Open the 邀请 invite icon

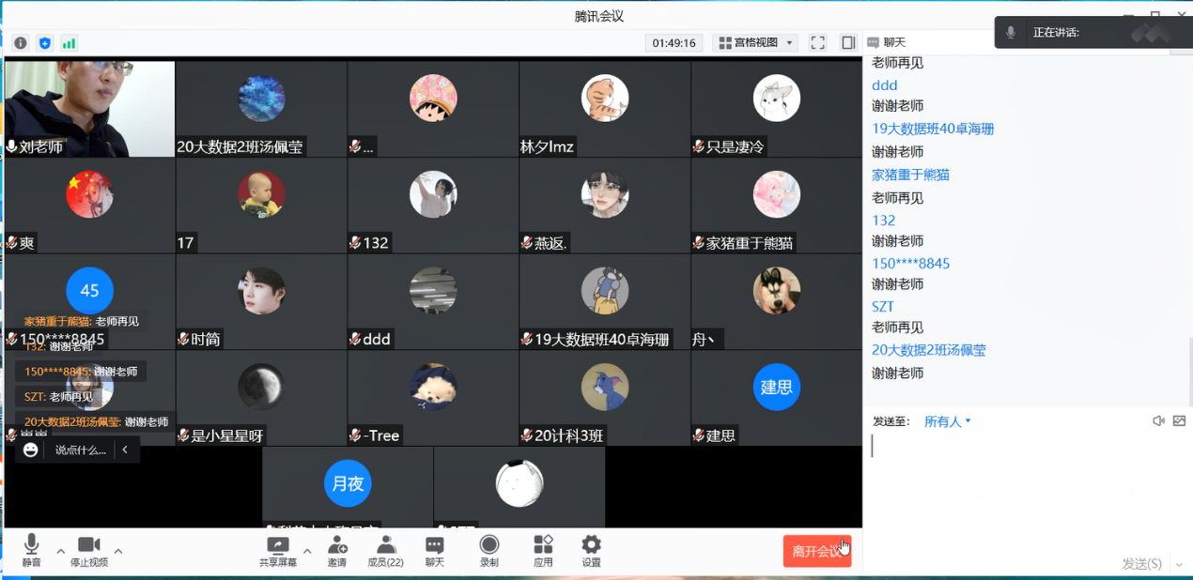coord(336,551)
